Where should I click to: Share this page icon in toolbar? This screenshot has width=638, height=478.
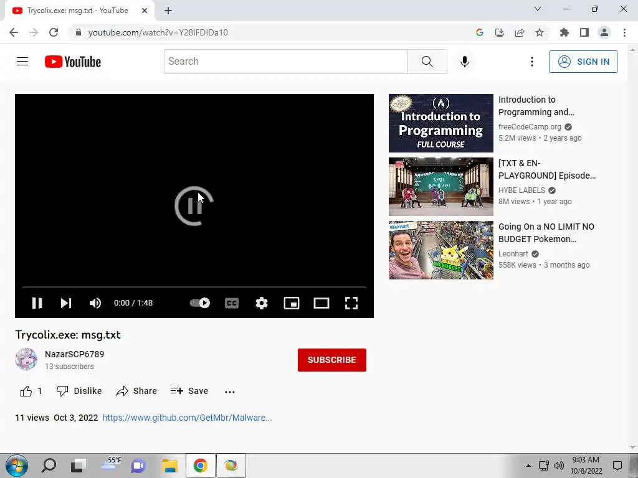(520, 32)
